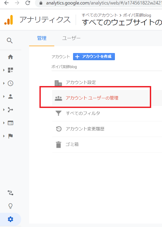Open the search magnifier in sidebar
Viewport: 162px width, 227px height.
point(10,41)
